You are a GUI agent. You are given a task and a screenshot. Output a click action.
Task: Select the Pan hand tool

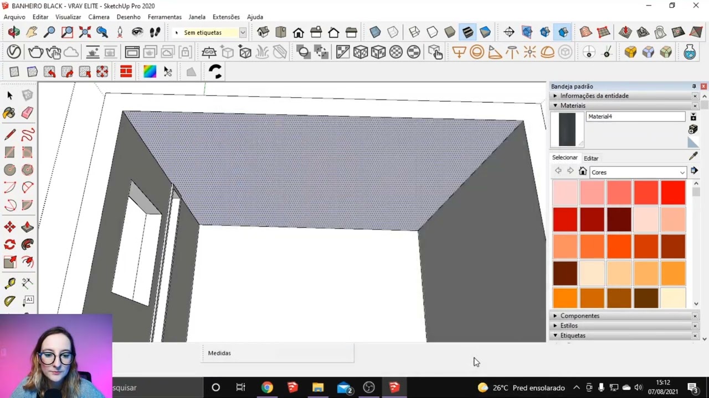pos(32,32)
